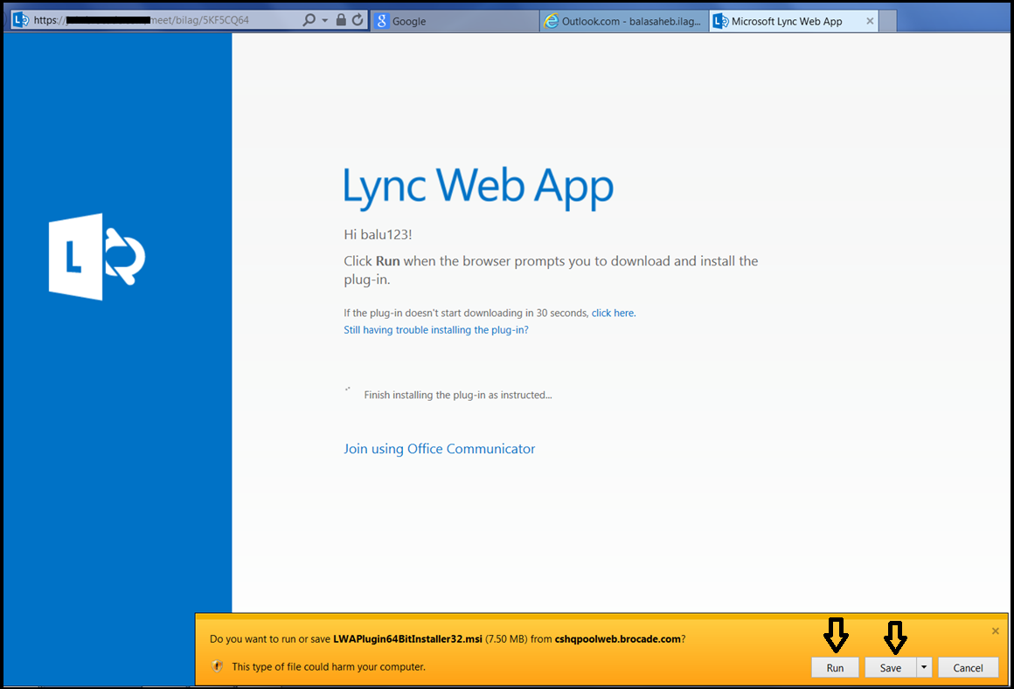The width and height of the screenshot is (1014, 689).
Task: Close the Microsoft Lync Web App tab
Action: [x=870, y=21]
